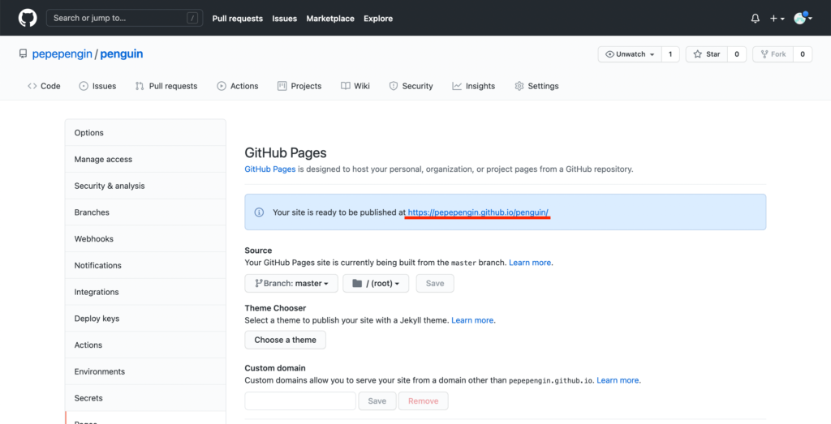Switch to the Actions tab
831x424 pixels.
(x=238, y=86)
